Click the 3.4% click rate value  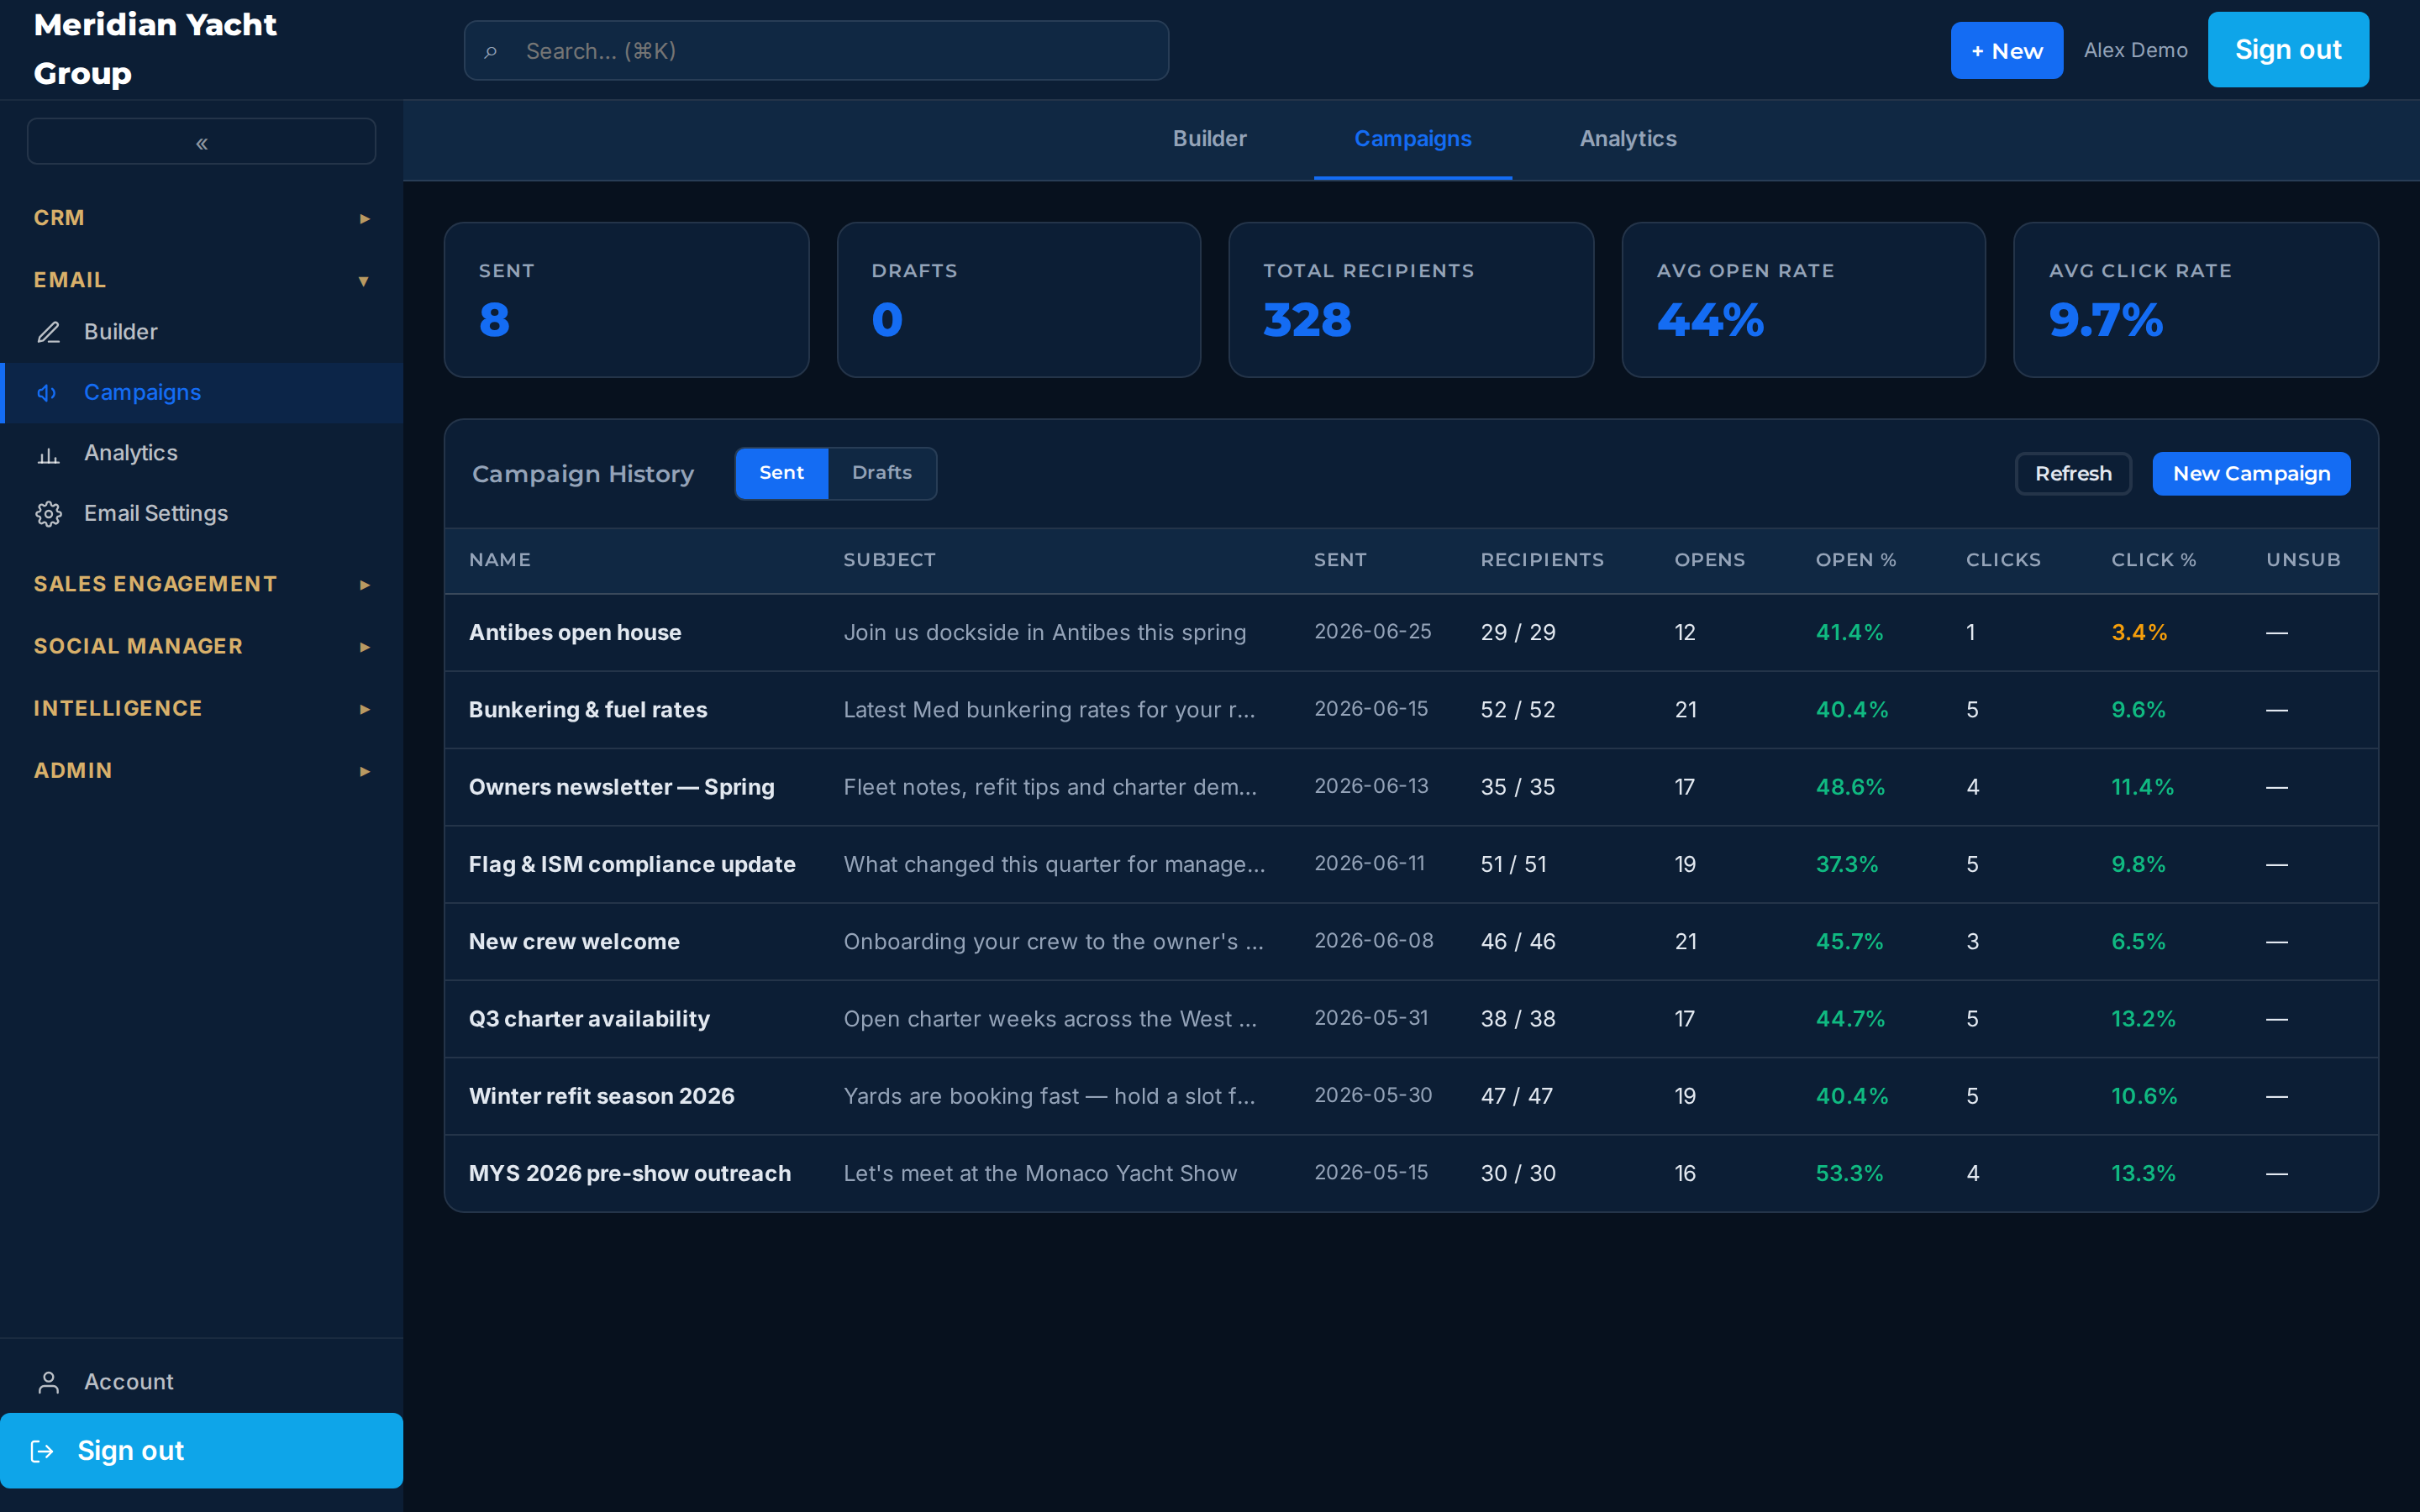2139,633
